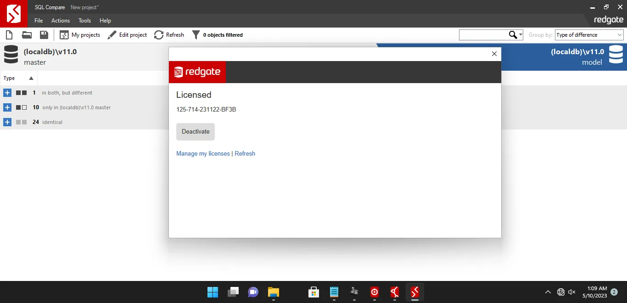Click the objects filtered funnel icon
Viewport: 627px width, 303px height.
pyautogui.click(x=196, y=35)
